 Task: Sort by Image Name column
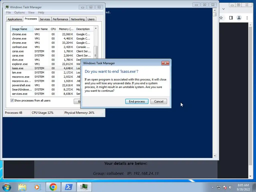point(22,29)
